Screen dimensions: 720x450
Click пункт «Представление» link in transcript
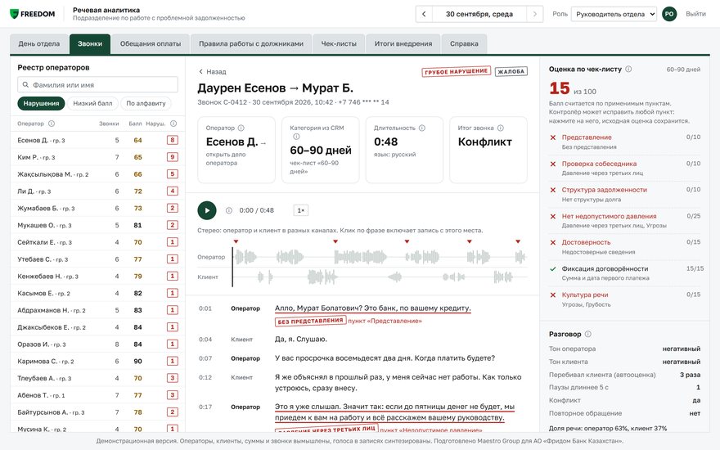[385, 321]
